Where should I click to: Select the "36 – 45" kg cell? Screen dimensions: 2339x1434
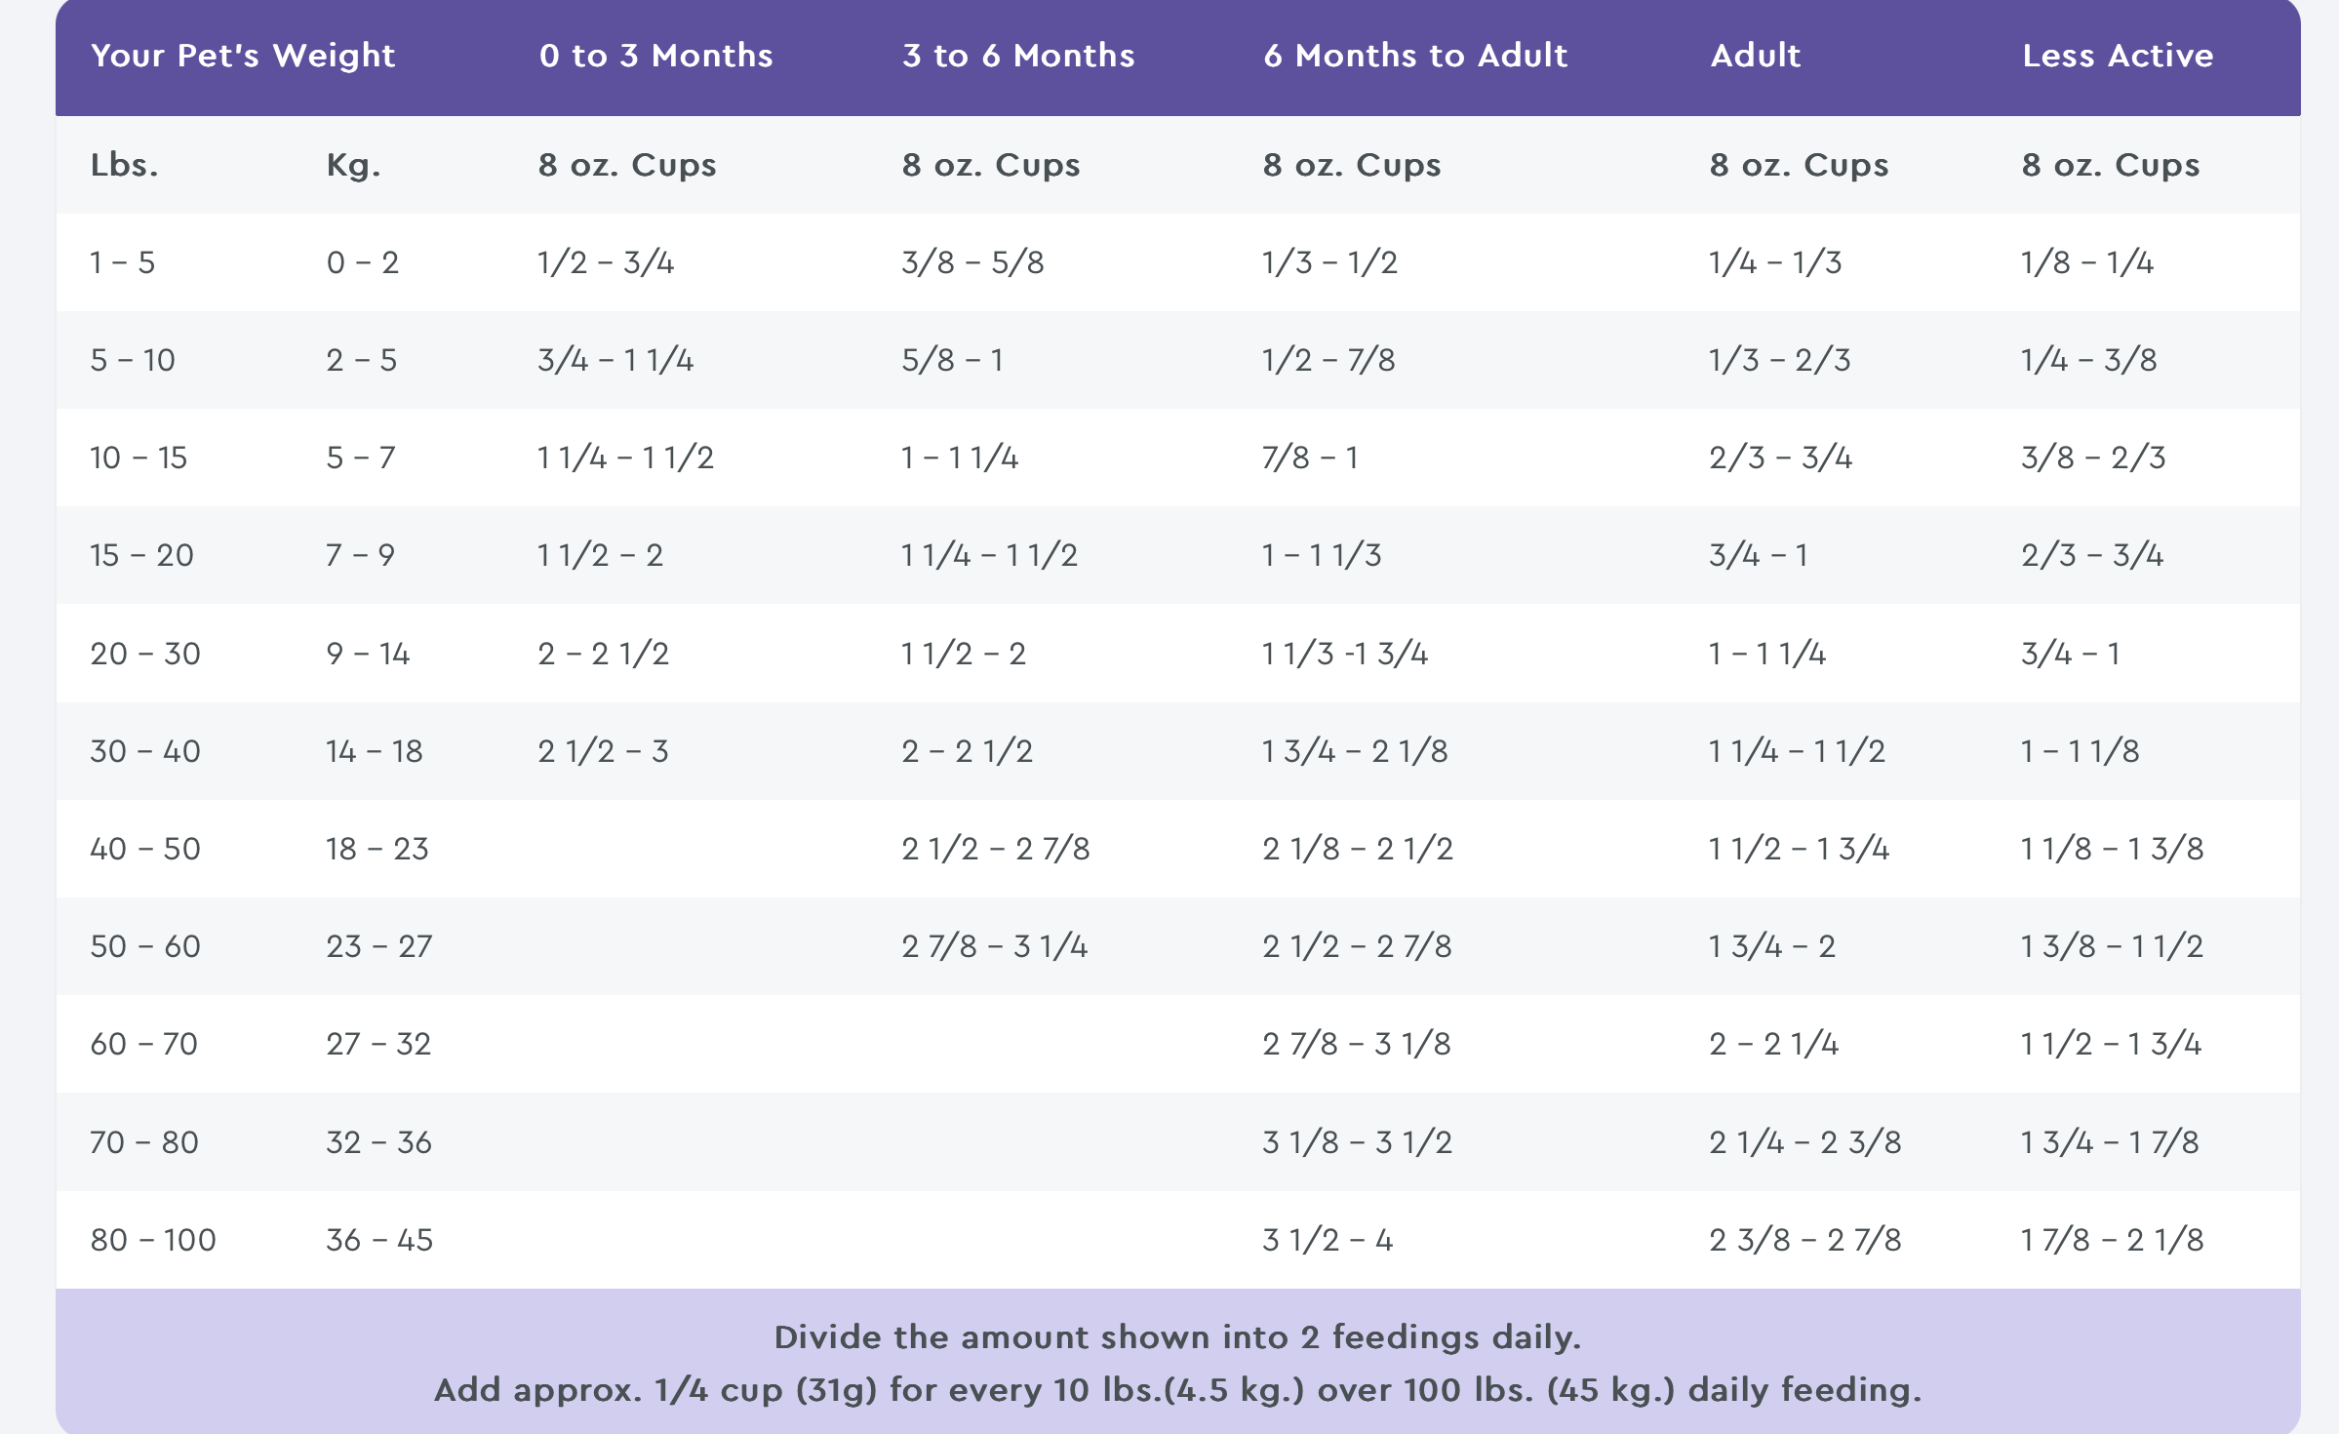click(379, 1240)
